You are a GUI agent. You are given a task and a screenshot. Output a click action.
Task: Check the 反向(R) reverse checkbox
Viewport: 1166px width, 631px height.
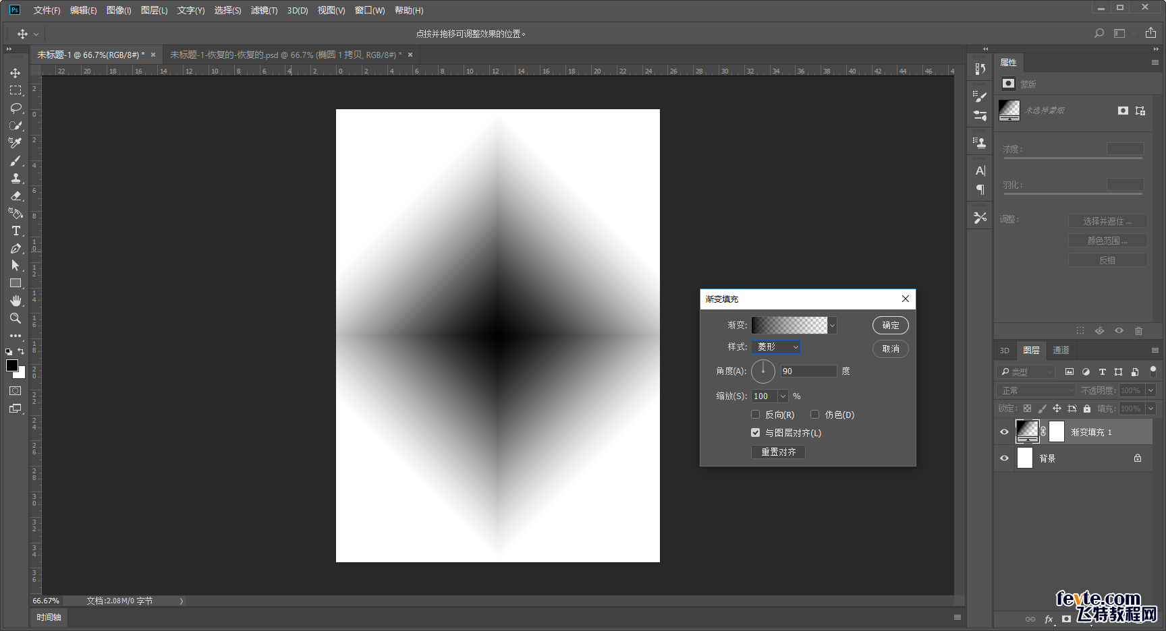756,415
